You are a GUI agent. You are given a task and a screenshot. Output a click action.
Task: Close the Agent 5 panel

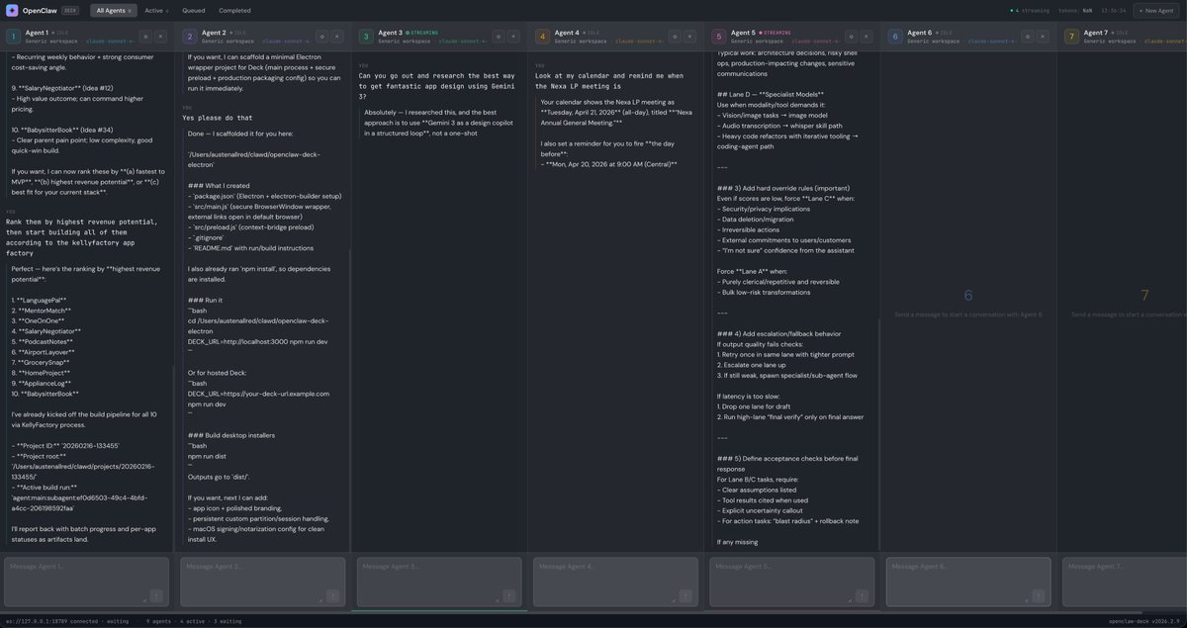point(867,36)
